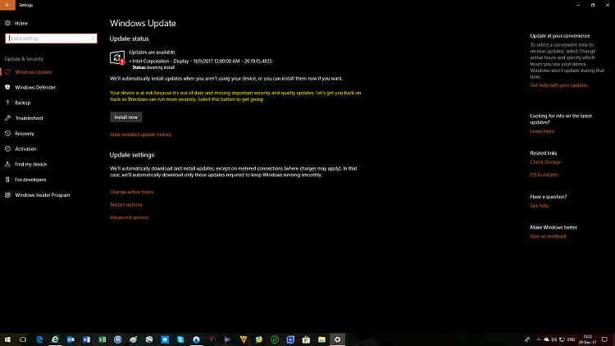
Task: Open Outlook from taskbar
Action: click(x=71, y=339)
